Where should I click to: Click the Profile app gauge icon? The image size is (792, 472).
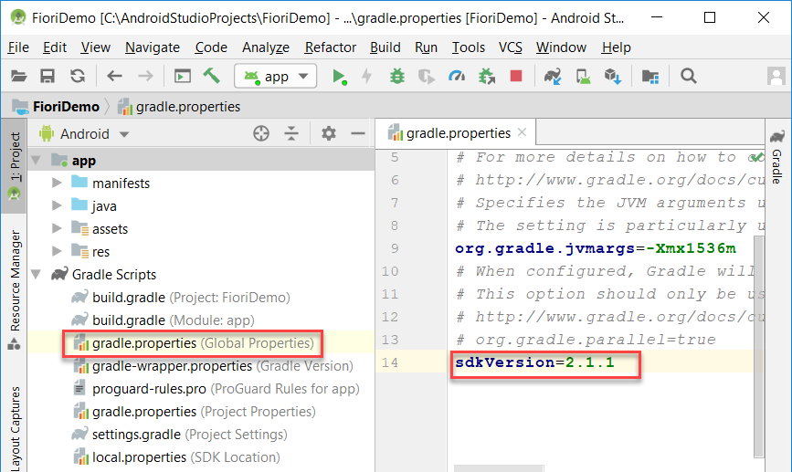457,76
